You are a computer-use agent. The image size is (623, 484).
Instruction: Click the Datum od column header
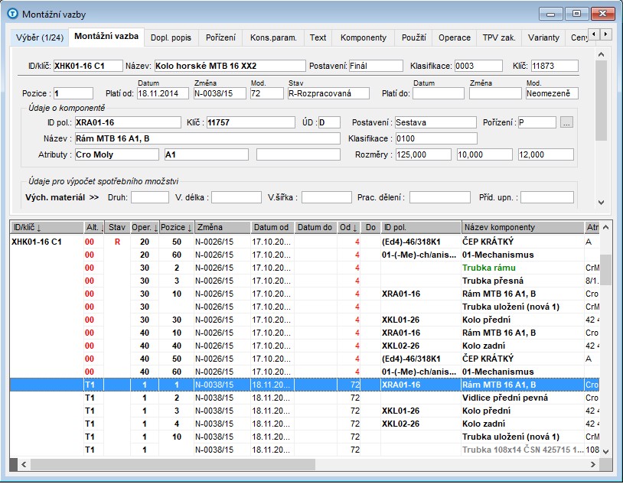tap(272, 228)
